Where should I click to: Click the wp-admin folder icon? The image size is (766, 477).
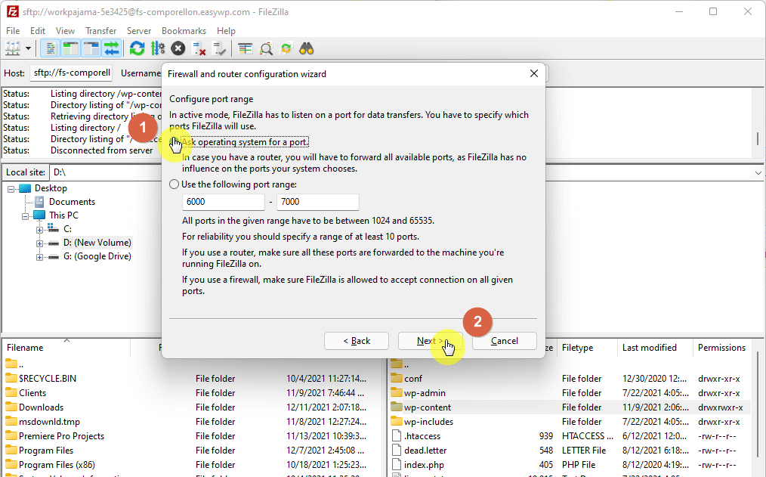click(x=397, y=393)
